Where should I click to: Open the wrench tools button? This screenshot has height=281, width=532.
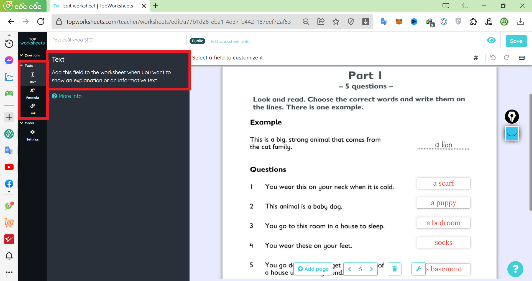[418, 269]
